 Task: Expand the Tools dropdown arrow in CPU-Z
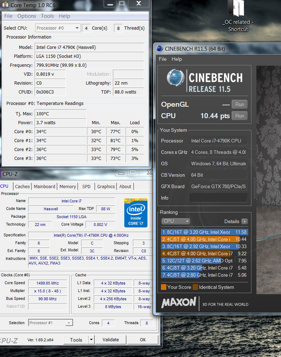pyautogui.click(x=91, y=340)
